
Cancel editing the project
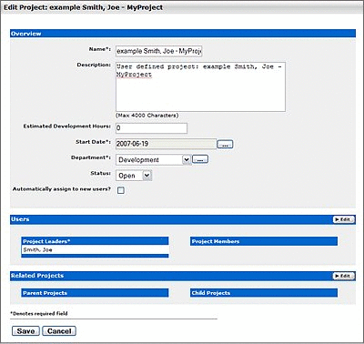coord(59,331)
